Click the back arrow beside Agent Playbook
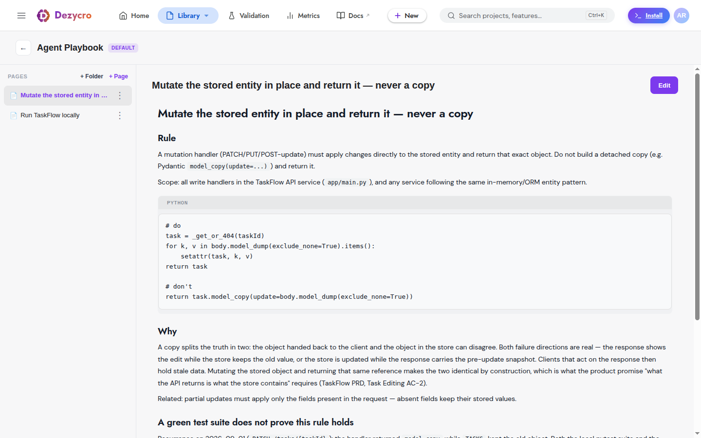701x438 pixels. coord(23,48)
